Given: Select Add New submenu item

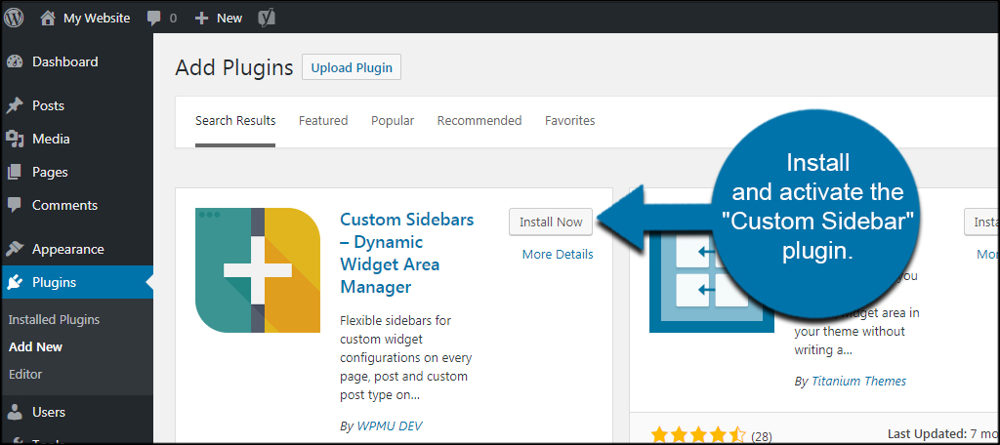Looking at the screenshot, I should (x=36, y=346).
